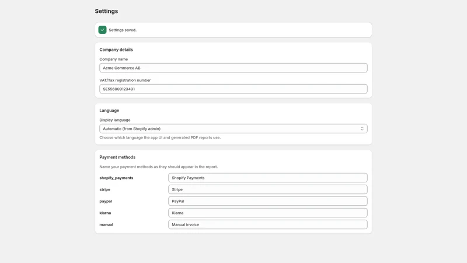Image resolution: width=467 pixels, height=263 pixels.
Task: Click the shopify_payments row label
Action: [116, 178]
